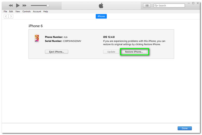The image size is (202, 135).
Task: Open the File menu
Action: click(5, 11)
